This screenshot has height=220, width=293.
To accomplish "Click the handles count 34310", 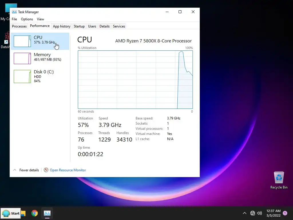I will [124, 140].
